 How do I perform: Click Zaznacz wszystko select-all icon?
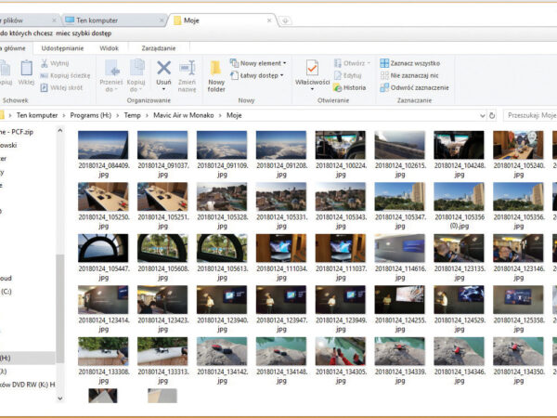pos(384,63)
